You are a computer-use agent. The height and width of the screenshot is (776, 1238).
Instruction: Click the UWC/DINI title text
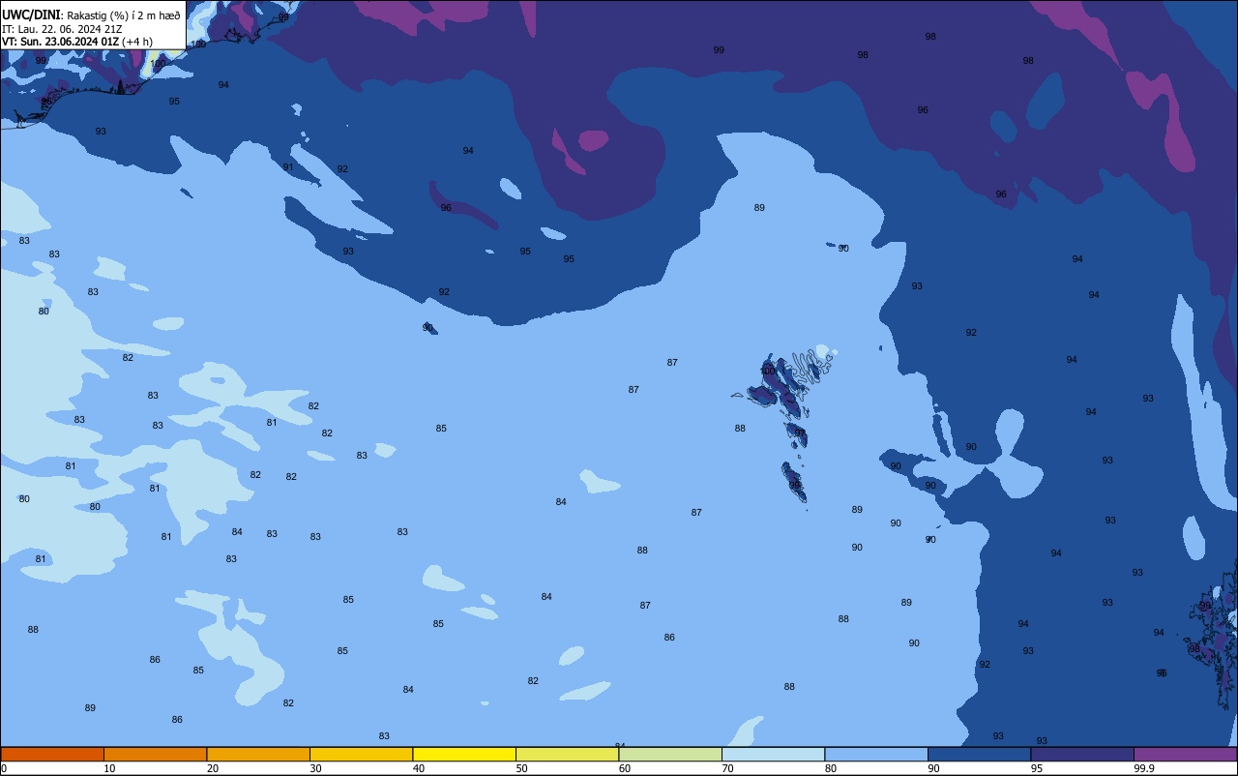pyautogui.click(x=31, y=15)
